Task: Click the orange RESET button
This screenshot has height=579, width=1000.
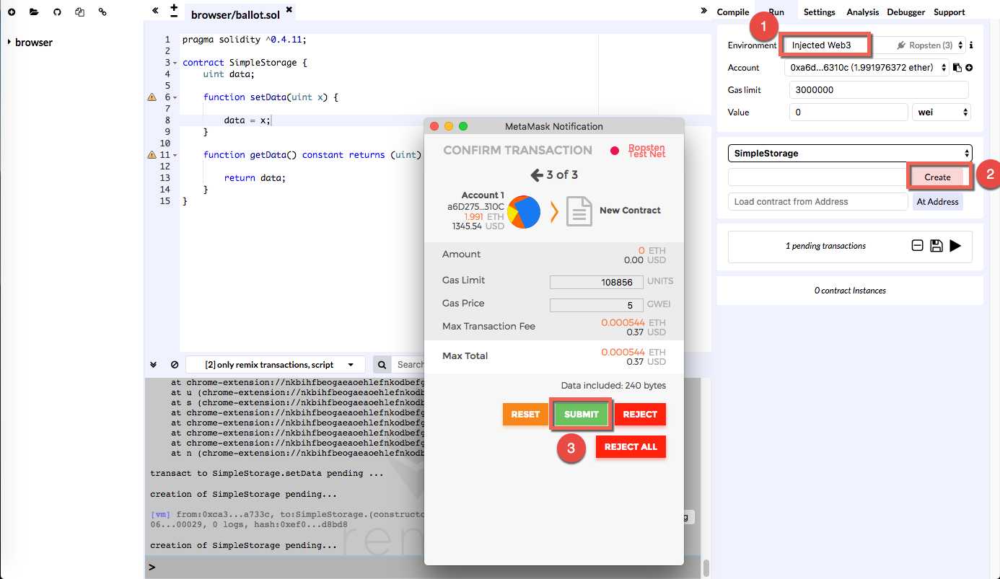Action: tap(525, 415)
